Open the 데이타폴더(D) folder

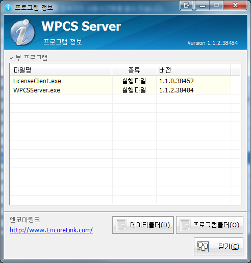pyautogui.click(x=143, y=225)
